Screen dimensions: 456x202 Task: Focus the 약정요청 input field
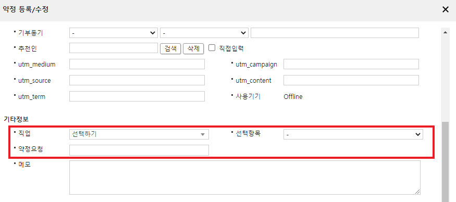click(x=139, y=150)
